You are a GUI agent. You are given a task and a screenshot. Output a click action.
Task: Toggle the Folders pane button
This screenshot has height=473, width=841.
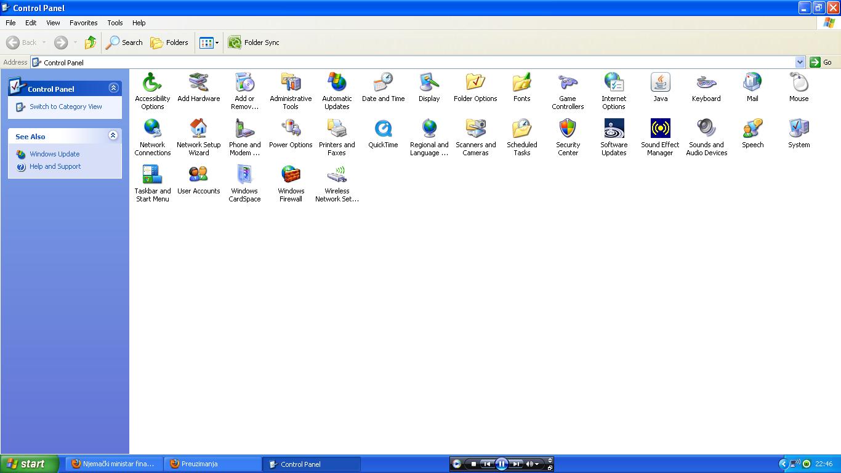click(169, 42)
